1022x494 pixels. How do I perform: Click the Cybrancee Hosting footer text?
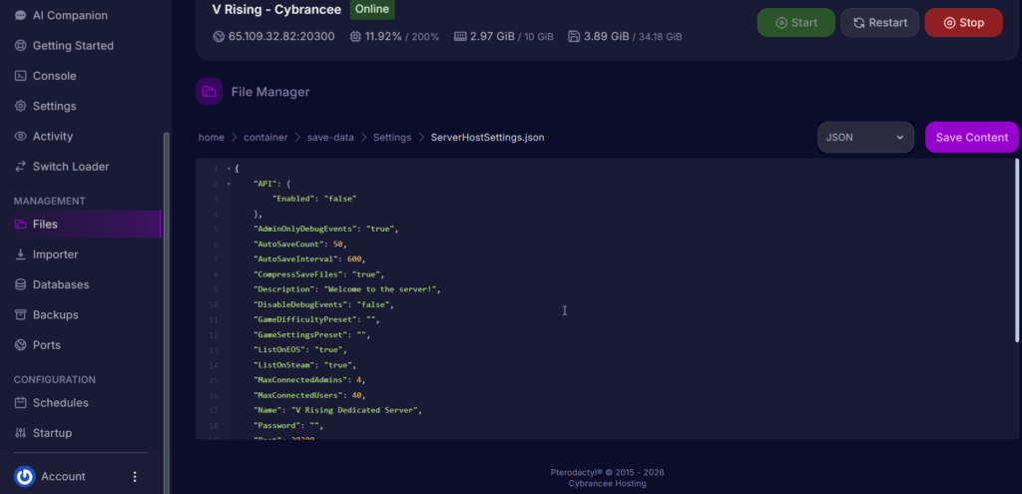click(607, 484)
